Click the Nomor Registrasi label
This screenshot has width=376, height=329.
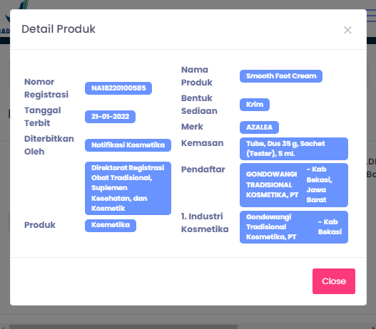point(46,88)
